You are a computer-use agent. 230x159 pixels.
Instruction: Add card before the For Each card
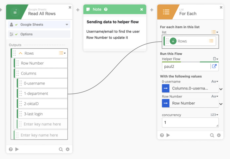click(x=152, y=10)
